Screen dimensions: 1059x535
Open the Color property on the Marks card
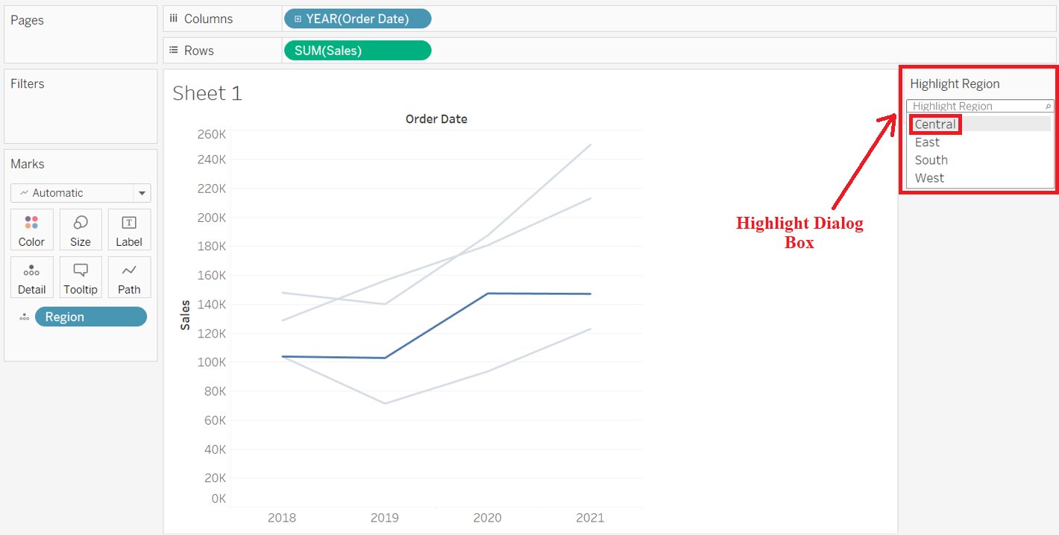point(31,229)
